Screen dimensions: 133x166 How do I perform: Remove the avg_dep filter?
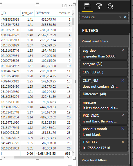123,50
